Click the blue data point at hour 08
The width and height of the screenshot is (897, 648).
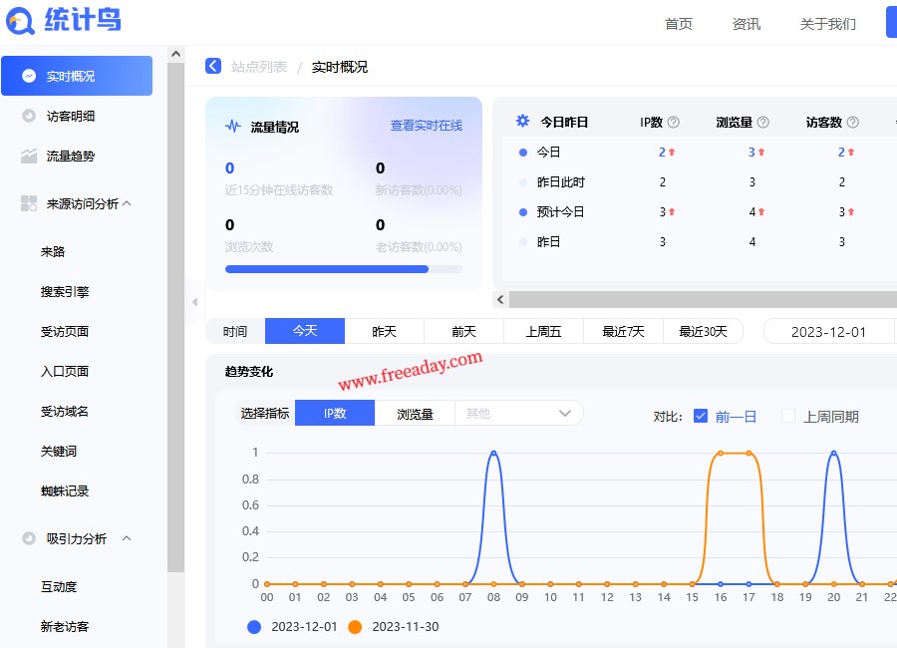[493, 454]
